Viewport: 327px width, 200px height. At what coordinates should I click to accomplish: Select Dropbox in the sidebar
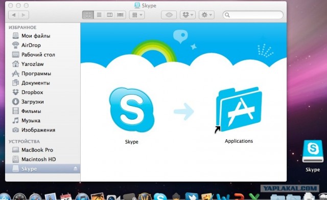42,92
